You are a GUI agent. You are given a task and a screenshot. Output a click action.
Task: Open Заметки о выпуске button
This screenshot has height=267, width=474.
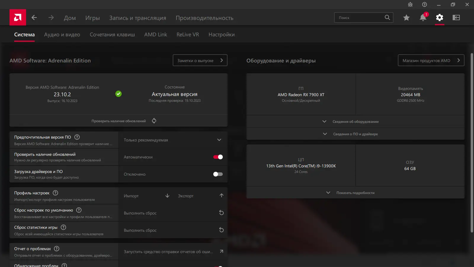(x=200, y=60)
